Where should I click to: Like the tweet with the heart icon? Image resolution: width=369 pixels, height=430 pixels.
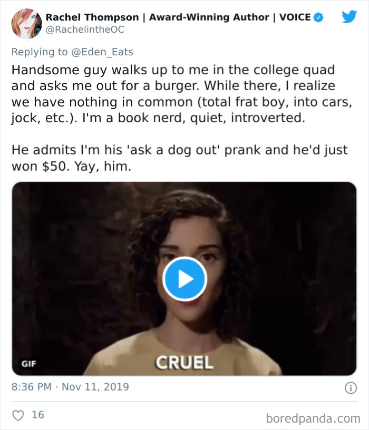pyautogui.click(x=18, y=415)
